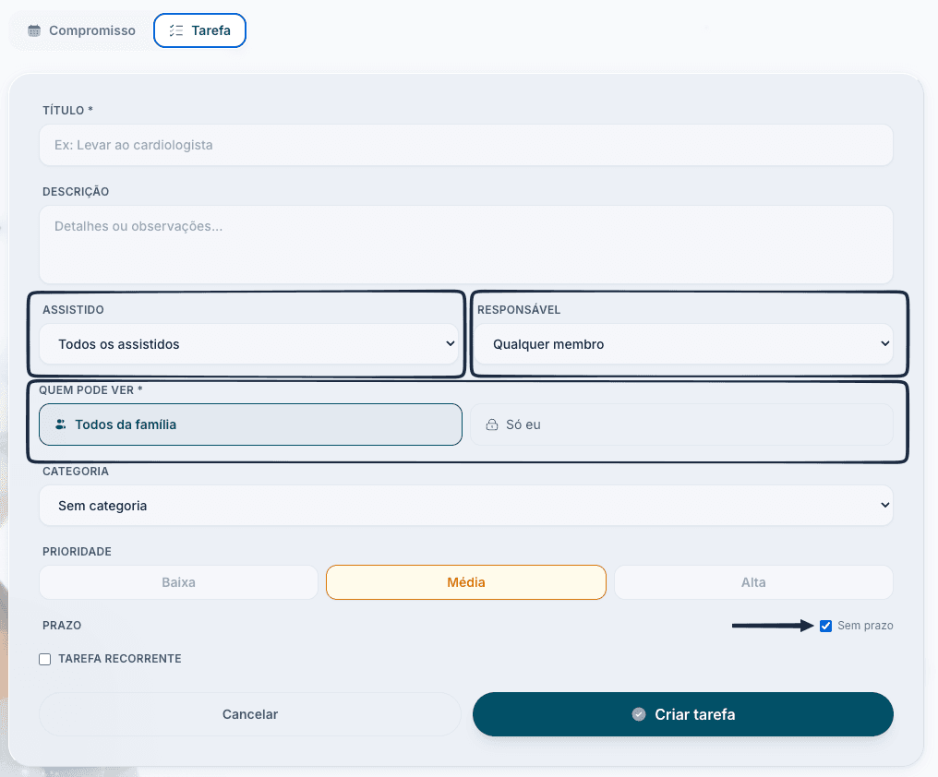The image size is (938, 777).
Task: Focus the Título input field
Action: (x=466, y=145)
